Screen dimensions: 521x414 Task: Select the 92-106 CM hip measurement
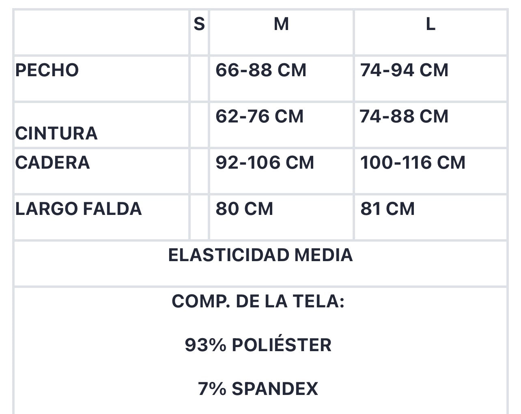click(265, 163)
